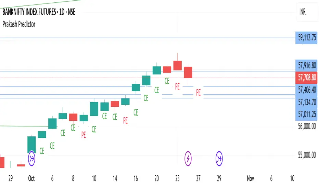Viewport: 319px width, 188px height.
Task: Click the purple event icon above the Oct label
Action: (x=31, y=158)
